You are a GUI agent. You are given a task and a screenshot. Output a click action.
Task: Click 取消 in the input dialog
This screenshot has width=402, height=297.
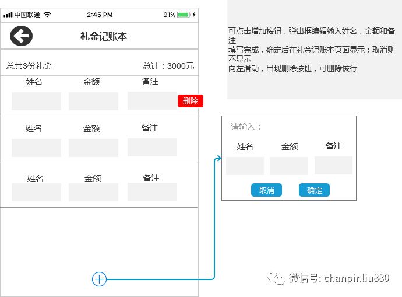[x=266, y=190]
